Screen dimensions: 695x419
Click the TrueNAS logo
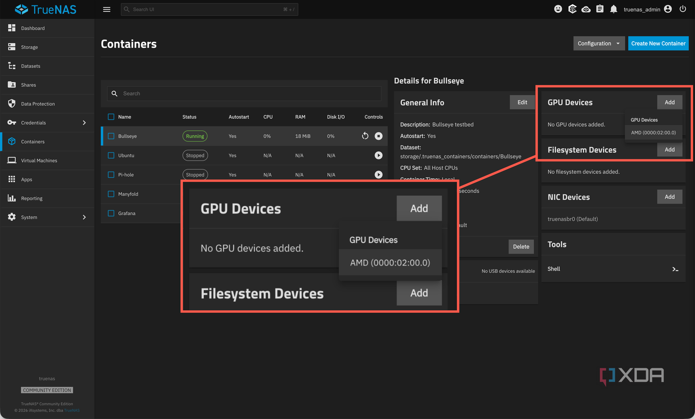[x=45, y=9]
